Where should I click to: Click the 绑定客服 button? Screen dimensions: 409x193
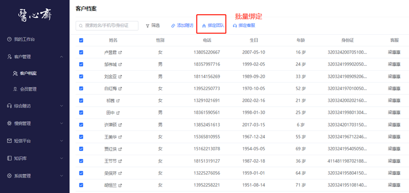(x=244, y=26)
